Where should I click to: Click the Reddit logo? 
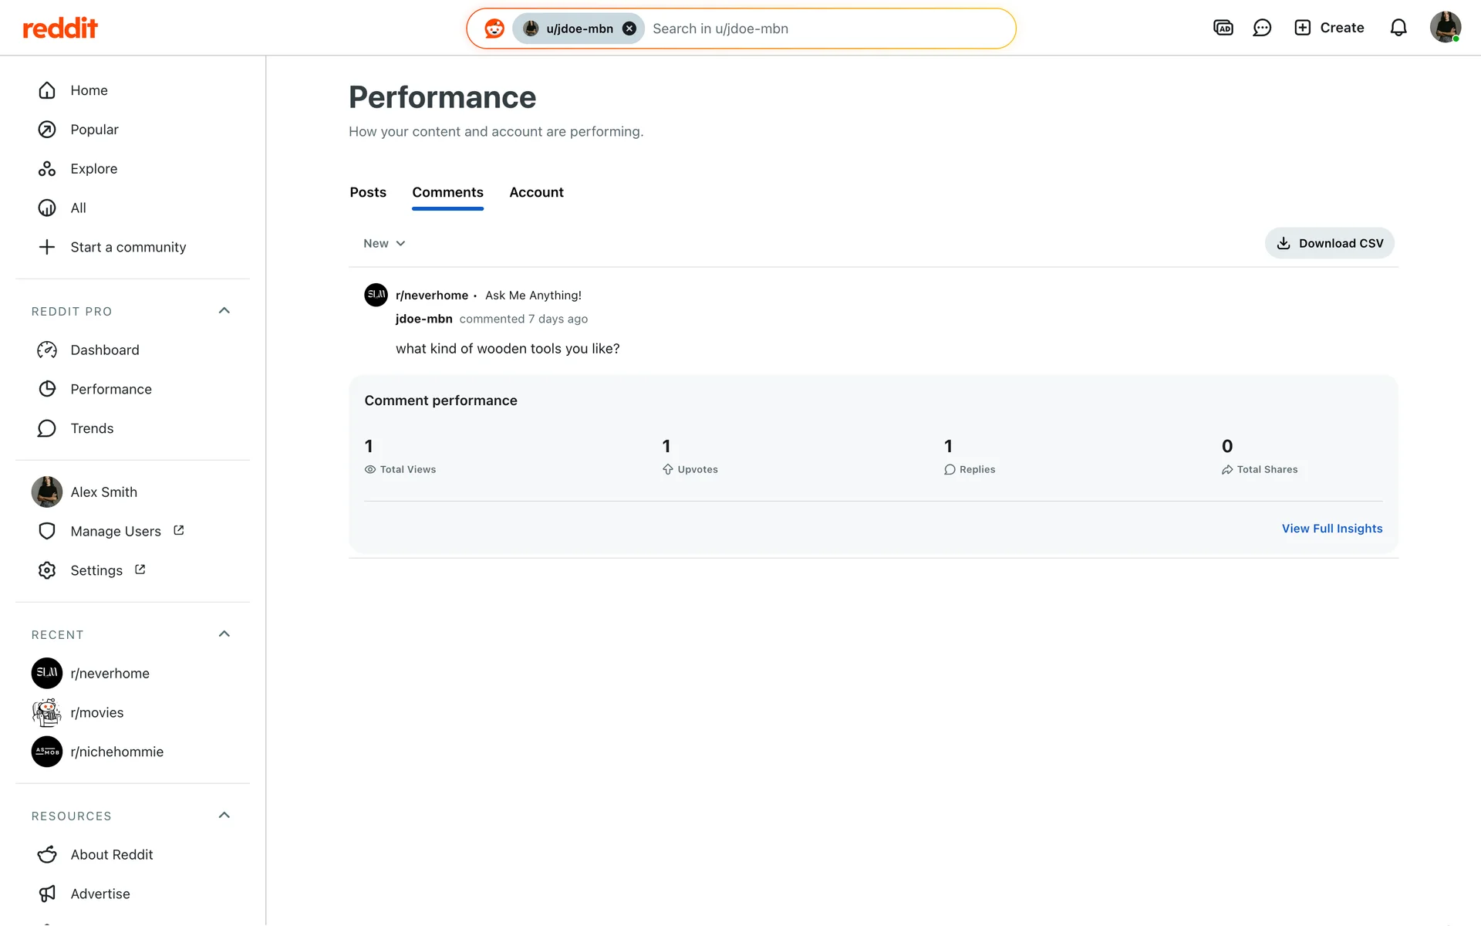tap(60, 28)
